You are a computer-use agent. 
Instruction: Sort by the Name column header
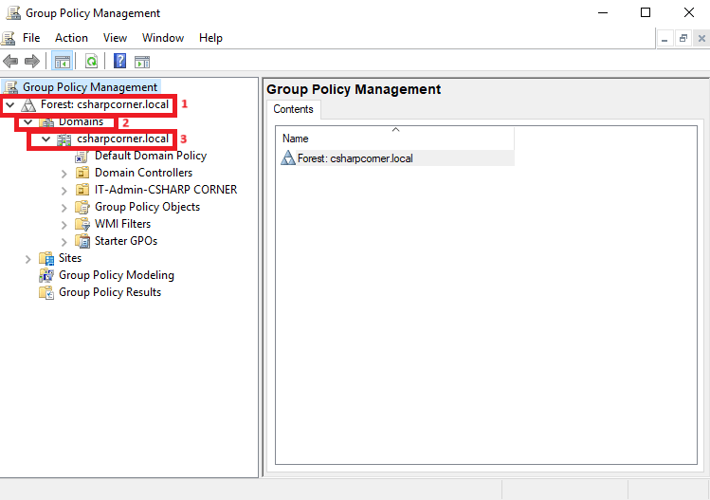(x=395, y=139)
